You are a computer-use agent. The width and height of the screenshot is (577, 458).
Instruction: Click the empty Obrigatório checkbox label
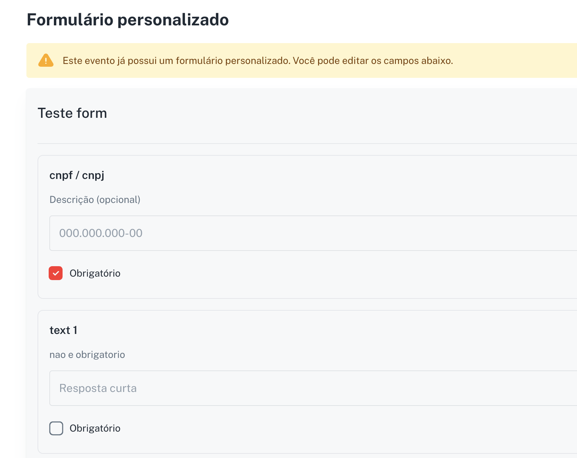(x=95, y=428)
